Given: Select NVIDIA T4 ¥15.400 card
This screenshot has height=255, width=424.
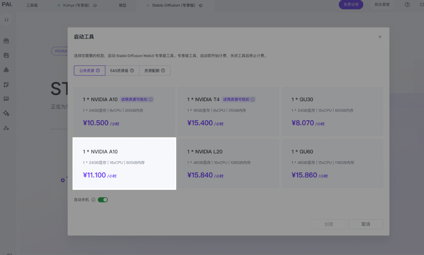Looking at the screenshot, I should (228, 111).
